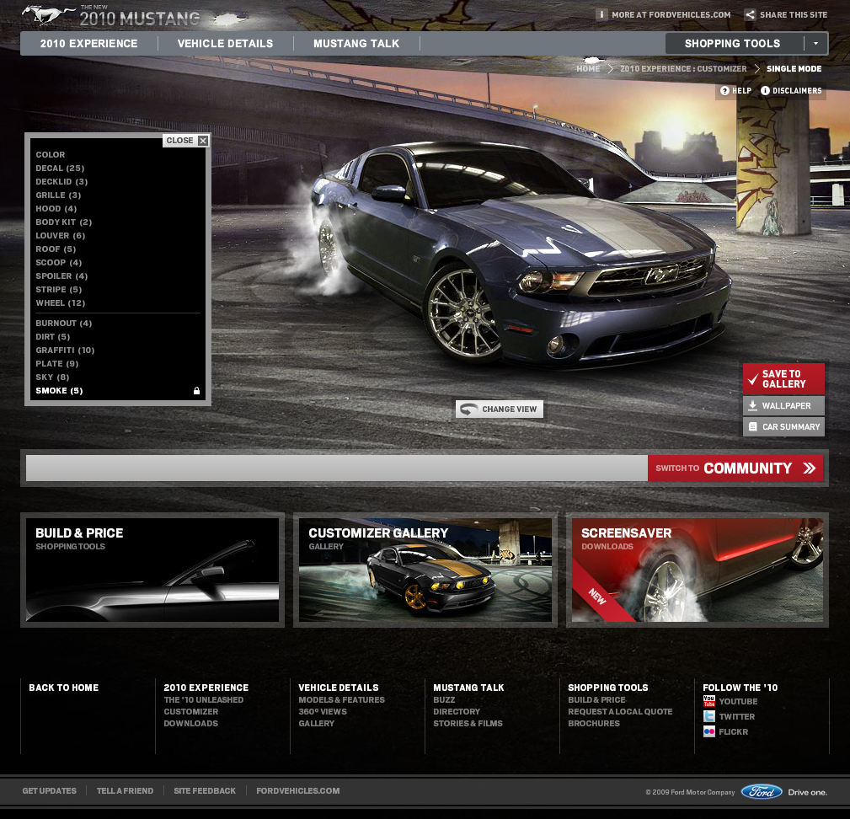
Task: Open the Vehicle Details nav tab
Action: tap(226, 43)
